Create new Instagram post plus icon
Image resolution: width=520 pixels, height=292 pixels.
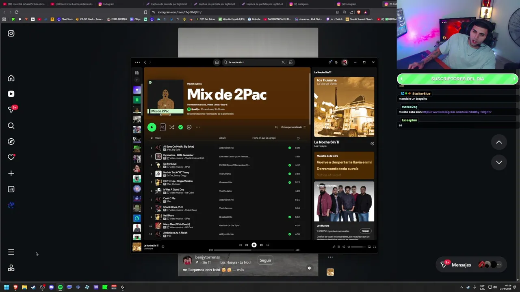(x=11, y=173)
